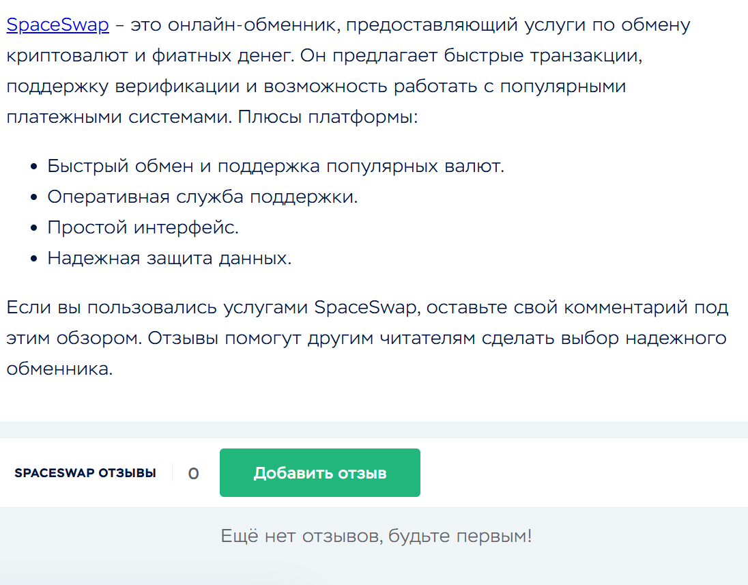Click list item "Быстрый обмен и поддержка популярных валют"
This screenshot has height=585, width=748.
[275, 166]
